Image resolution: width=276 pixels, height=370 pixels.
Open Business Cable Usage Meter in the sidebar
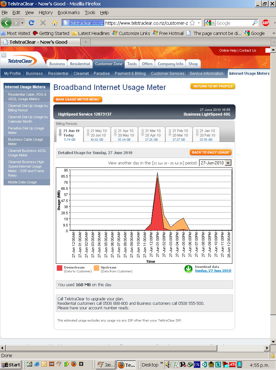pyautogui.click(x=27, y=142)
